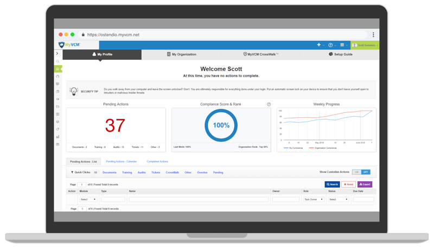Open the graduation cap training sidebar icon
The width and height of the screenshot is (434, 247).
58,99
